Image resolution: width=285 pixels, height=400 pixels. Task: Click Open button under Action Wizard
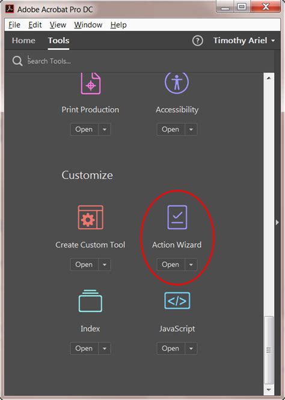point(171,264)
